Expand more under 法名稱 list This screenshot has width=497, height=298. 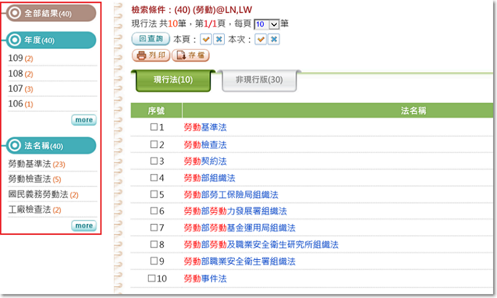click(x=83, y=226)
